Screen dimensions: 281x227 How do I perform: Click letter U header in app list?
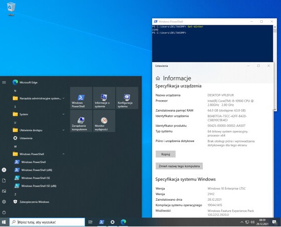point(15,123)
